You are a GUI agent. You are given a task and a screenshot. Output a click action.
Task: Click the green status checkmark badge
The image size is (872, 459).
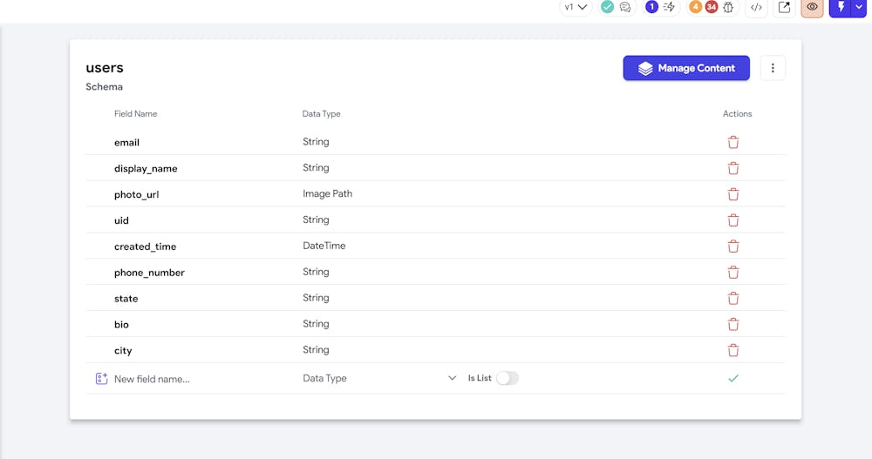[x=607, y=7]
